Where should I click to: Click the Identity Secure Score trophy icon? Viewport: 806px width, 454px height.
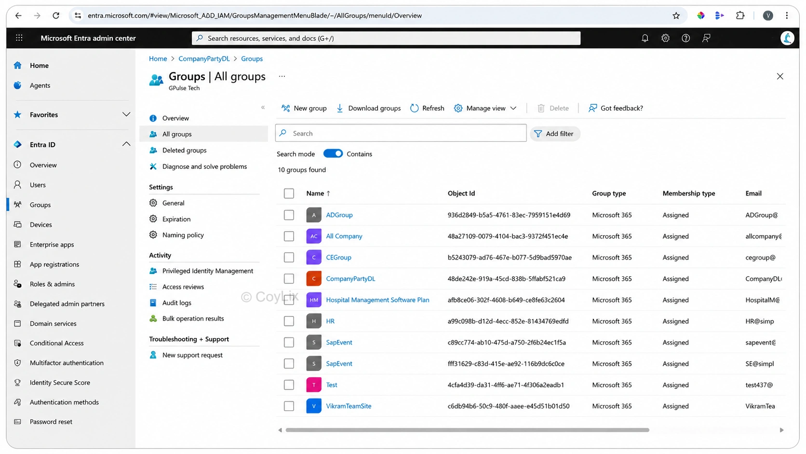(x=18, y=382)
